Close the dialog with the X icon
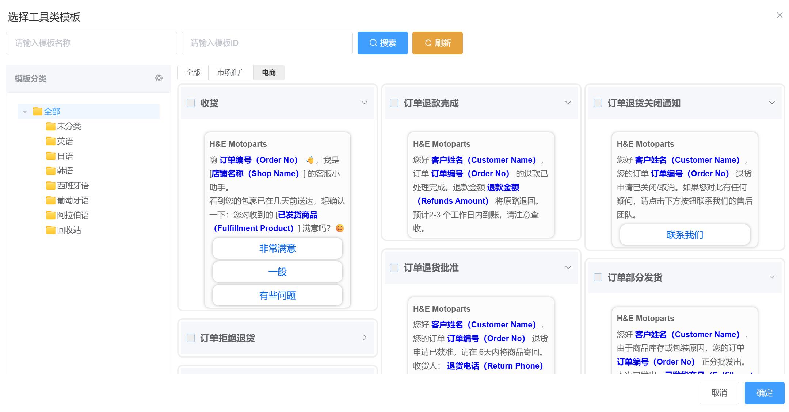The image size is (789, 412). click(x=780, y=15)
